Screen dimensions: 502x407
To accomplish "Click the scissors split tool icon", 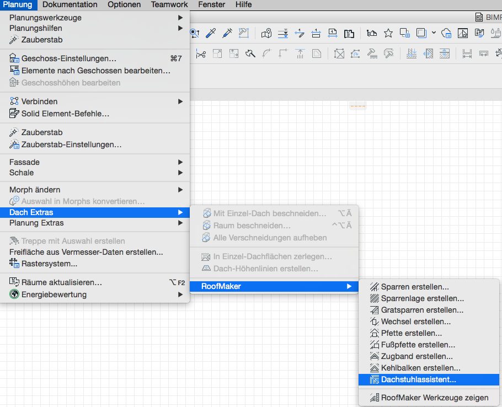I will [200, 54].
